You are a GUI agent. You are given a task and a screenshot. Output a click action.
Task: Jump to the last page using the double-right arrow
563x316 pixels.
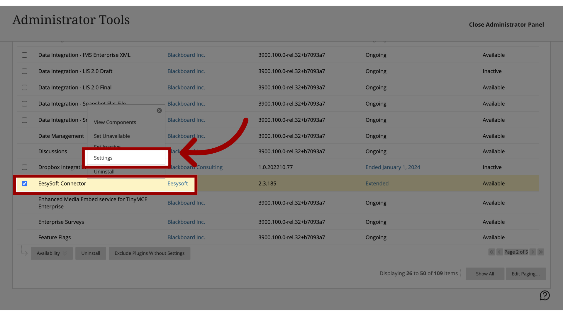[541, 252]
